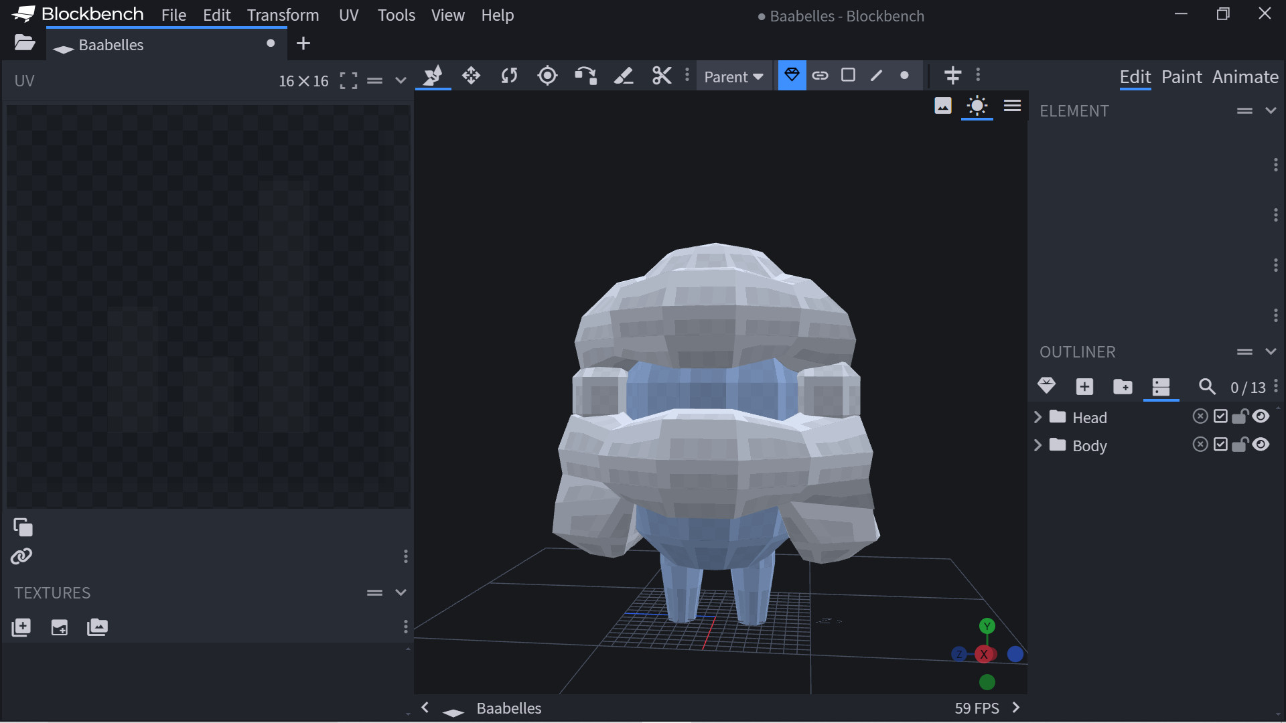Viewport: 1286px width, 723px height.
Task: Open the Tools menu
Action: [397, 15]
